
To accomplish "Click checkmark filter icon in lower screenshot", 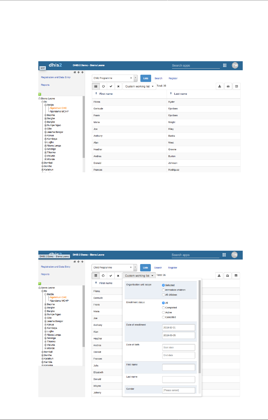I will (111, 276).
